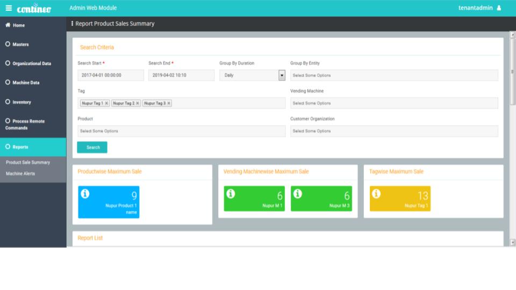516x290 pixels.
Task: Open the Vending Machine options field
Action: pos(394,103)
